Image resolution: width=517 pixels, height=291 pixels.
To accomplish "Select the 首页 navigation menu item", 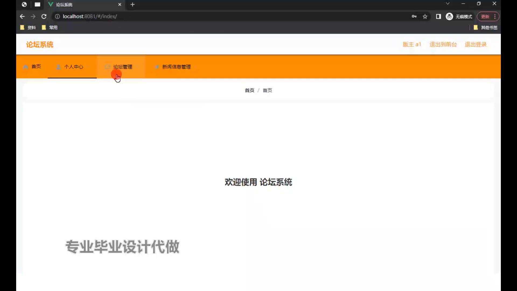I will [x=36, y=67].
